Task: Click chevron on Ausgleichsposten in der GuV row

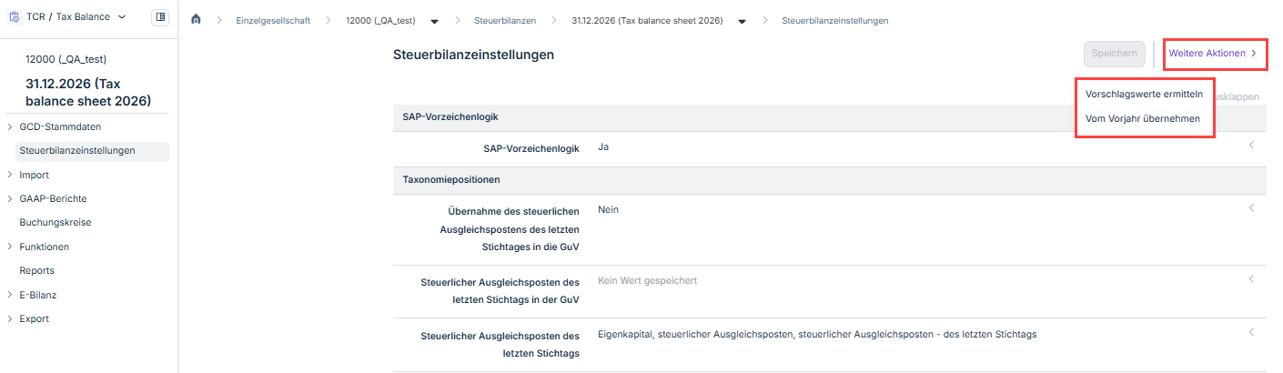Action: [x=1251, y=278]
